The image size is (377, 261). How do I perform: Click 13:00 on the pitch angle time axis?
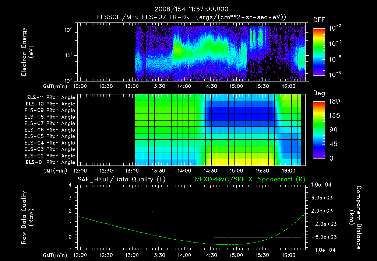(x=132, y=171)
